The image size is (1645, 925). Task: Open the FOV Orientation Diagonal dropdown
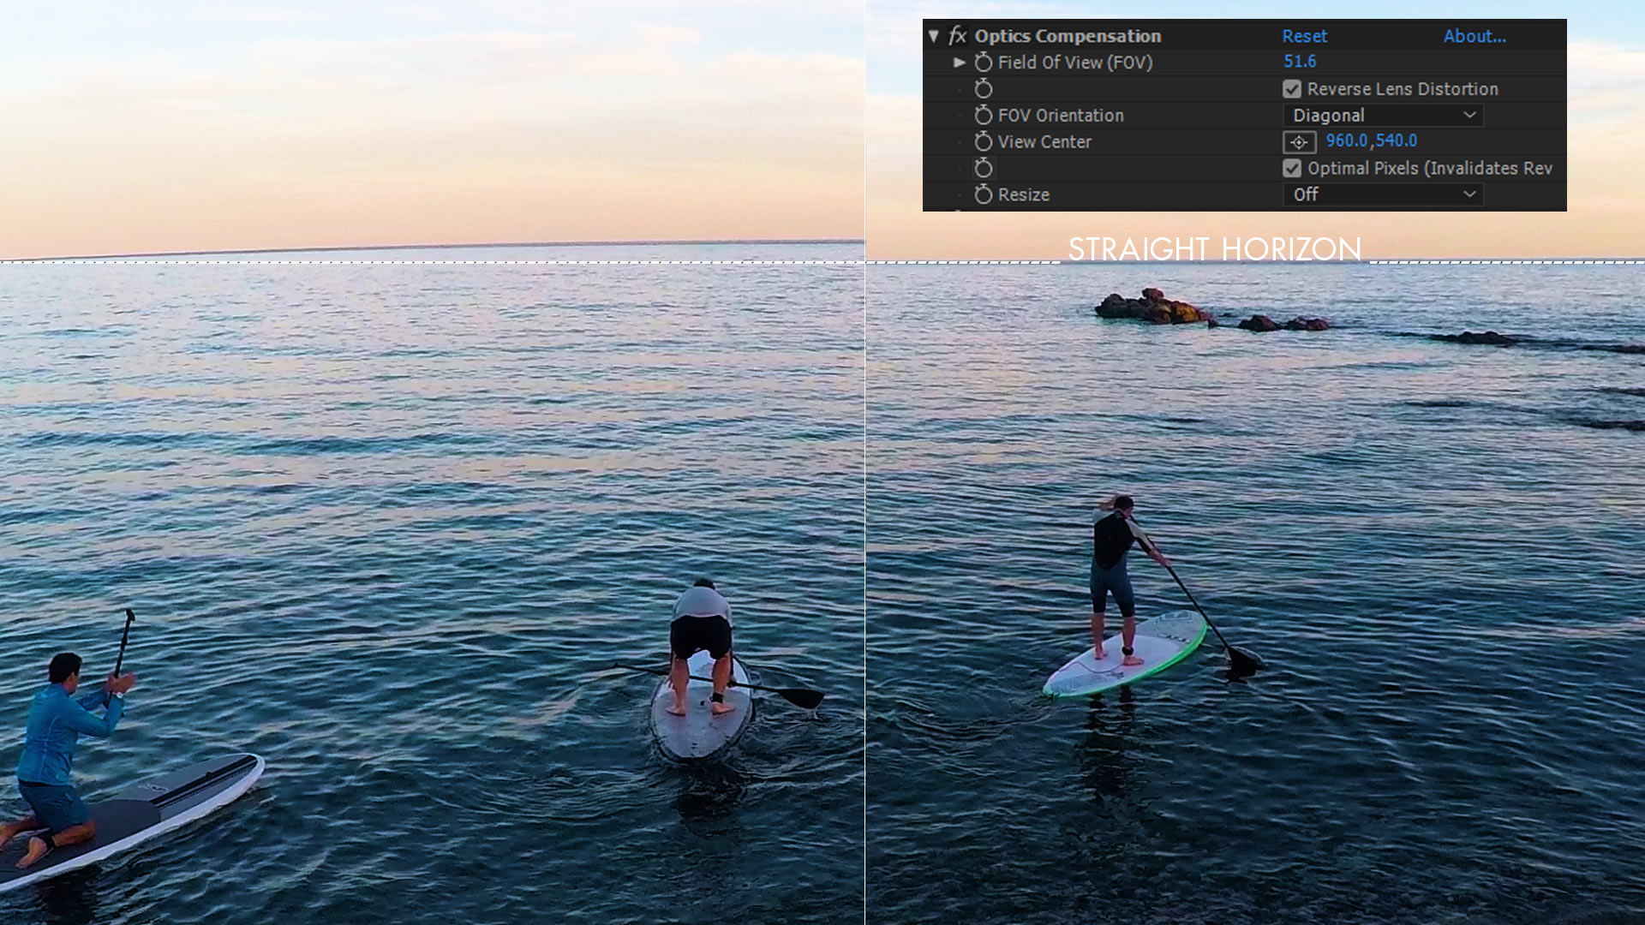1383,116
